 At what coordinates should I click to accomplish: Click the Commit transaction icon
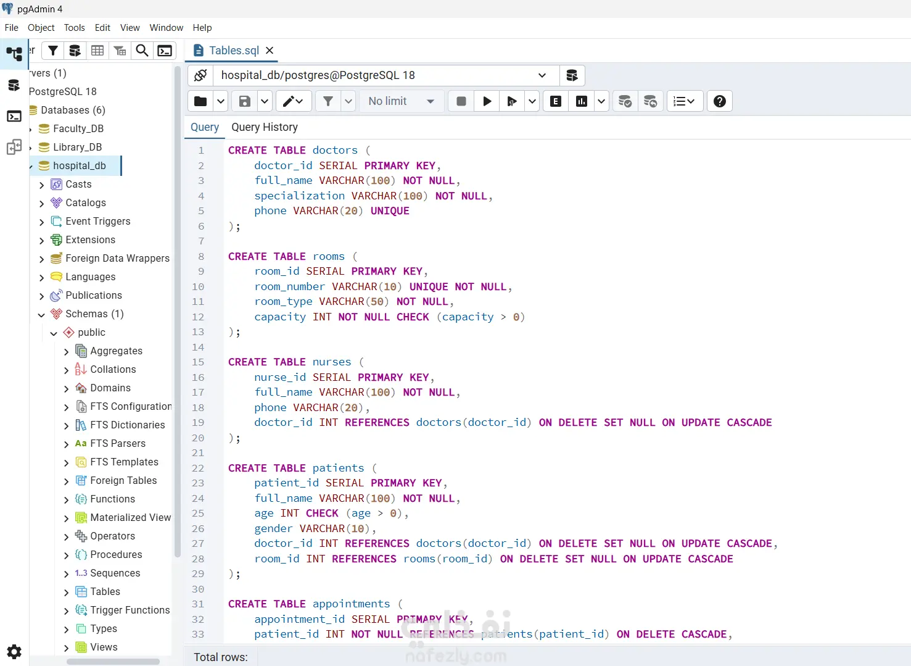coord(625,101)
